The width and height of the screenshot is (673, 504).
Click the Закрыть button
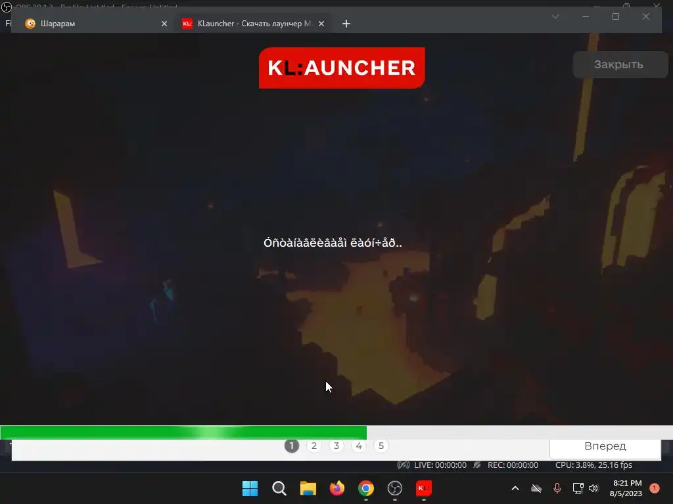(x=620, y=65)
